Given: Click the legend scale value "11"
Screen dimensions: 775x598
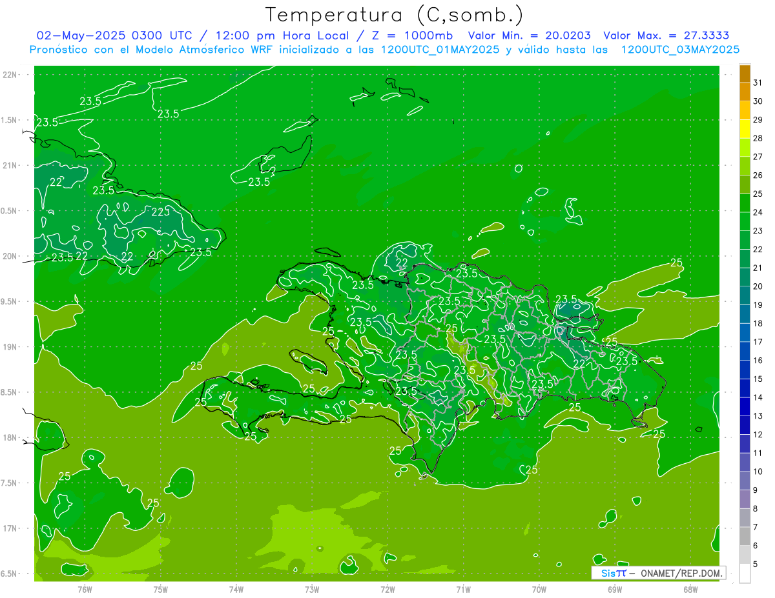Looking at the screenshot, I should point(758,453).
